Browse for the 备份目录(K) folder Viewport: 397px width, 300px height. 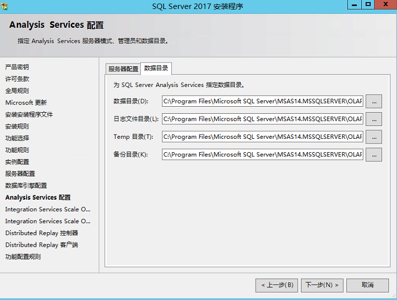point(374,155)
